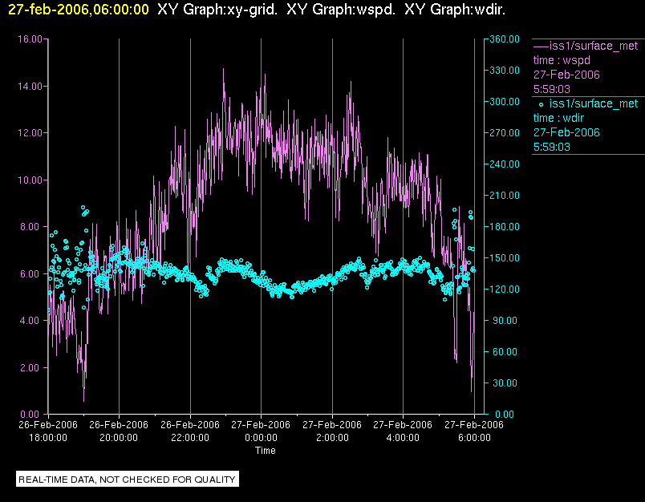This screenshot has width=645, height=502.
Task: Click the 270.00 label on wind direction axis
Action: pyautogui.click(x=505, y=133)
